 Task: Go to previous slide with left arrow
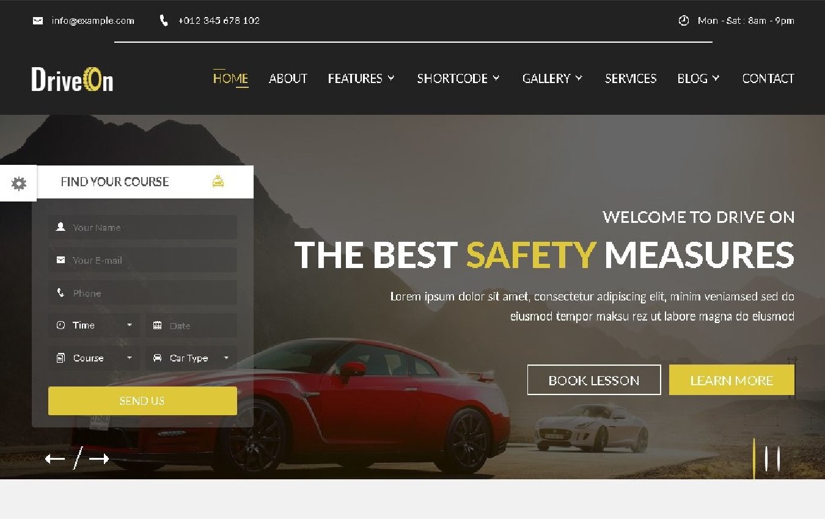pos(55,459)
